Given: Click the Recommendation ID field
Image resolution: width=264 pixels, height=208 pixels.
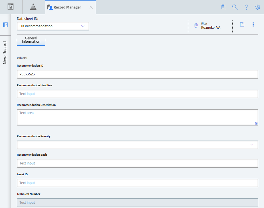Looking at the screenshot, I should (137, 74).
